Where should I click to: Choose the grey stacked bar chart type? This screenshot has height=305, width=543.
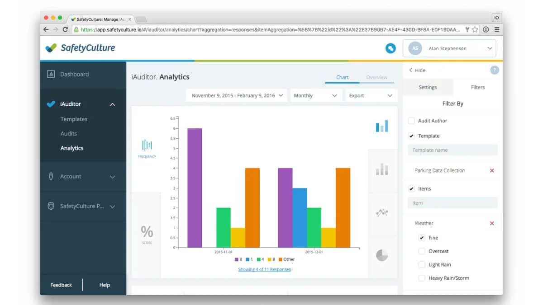tap(382, 169)
